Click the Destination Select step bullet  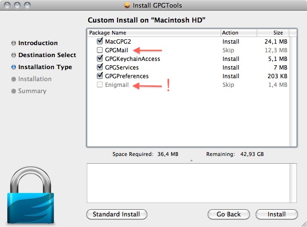13,55
